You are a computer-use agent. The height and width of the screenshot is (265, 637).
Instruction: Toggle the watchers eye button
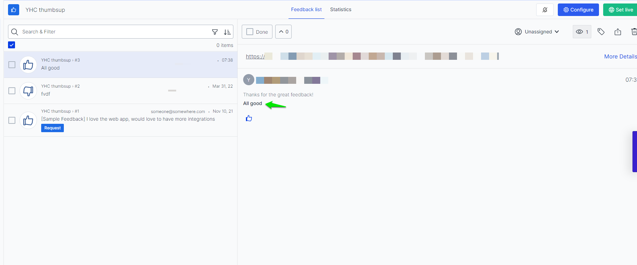pyautogui.click(x=582, y=32)
